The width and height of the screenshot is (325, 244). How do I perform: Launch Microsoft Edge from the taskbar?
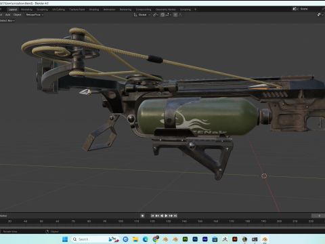coord(146,239)
